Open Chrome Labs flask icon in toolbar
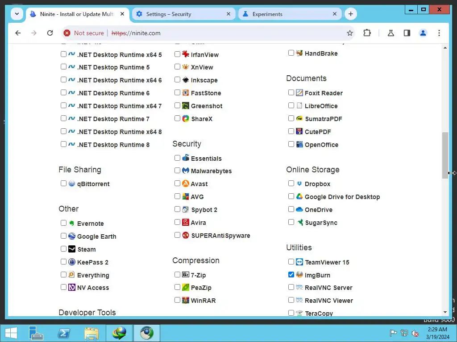This screenshot has height=342, width=457. [x=391, y=33]
